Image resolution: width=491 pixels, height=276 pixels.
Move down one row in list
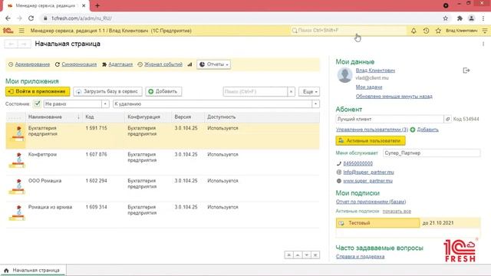[307, 255]
